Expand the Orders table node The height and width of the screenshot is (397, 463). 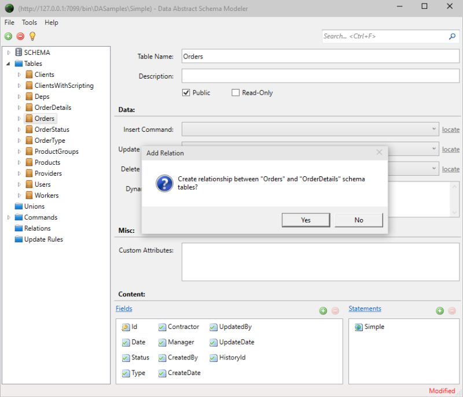click(x=19, y=118)
